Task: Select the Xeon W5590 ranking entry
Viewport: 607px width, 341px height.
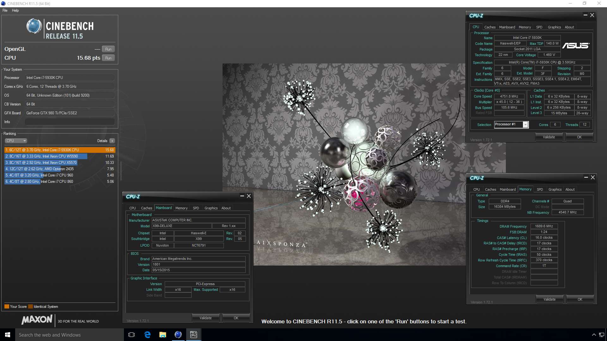Action: [59, 156]
